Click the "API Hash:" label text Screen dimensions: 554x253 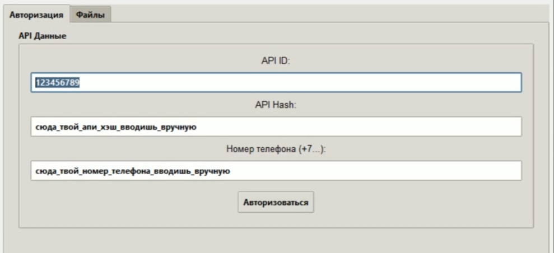pos(276,105)
